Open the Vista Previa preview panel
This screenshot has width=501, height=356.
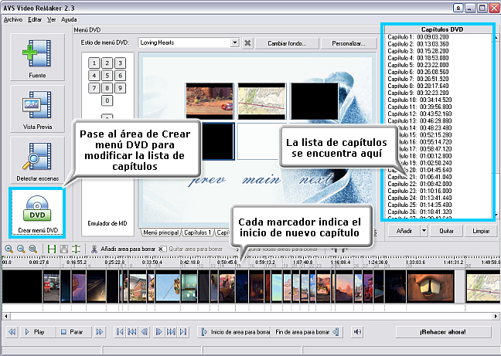(37, 109)
